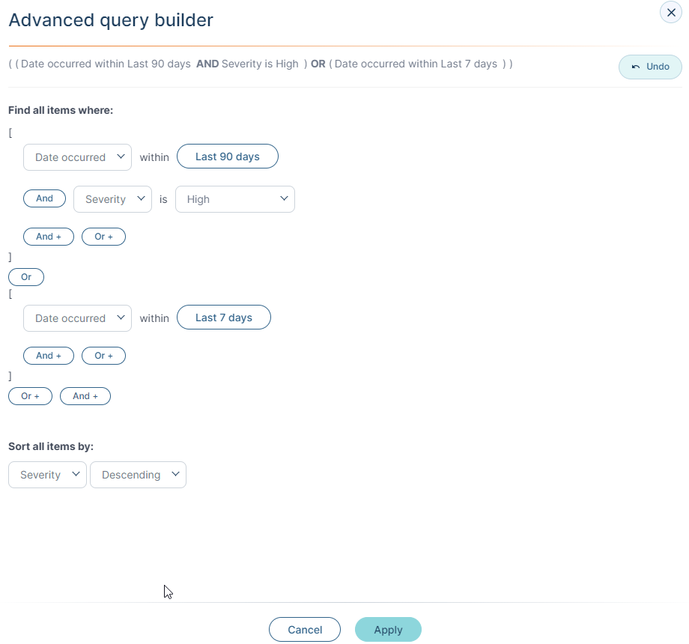The width and height of the screenshot is (689, 644).
Task: Add a new Or group
Action: click(30, 396)
